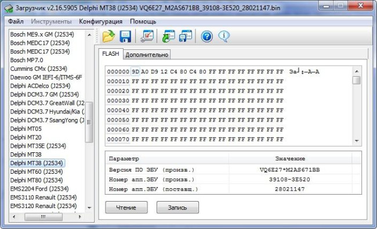The image size is (377, 229).
Task: Click the ECU list horizontal scroll right arrow
Action: tap(80, 217)
